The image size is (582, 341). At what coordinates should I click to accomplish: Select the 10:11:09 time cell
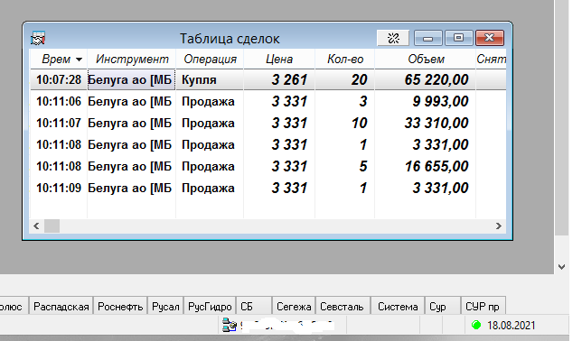click(x=59, y=188)
